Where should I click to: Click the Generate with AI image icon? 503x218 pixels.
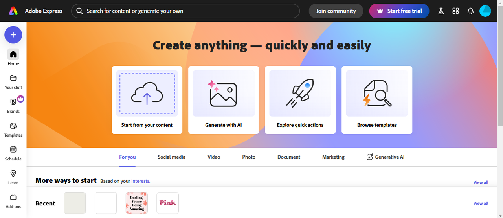[223, 93]
